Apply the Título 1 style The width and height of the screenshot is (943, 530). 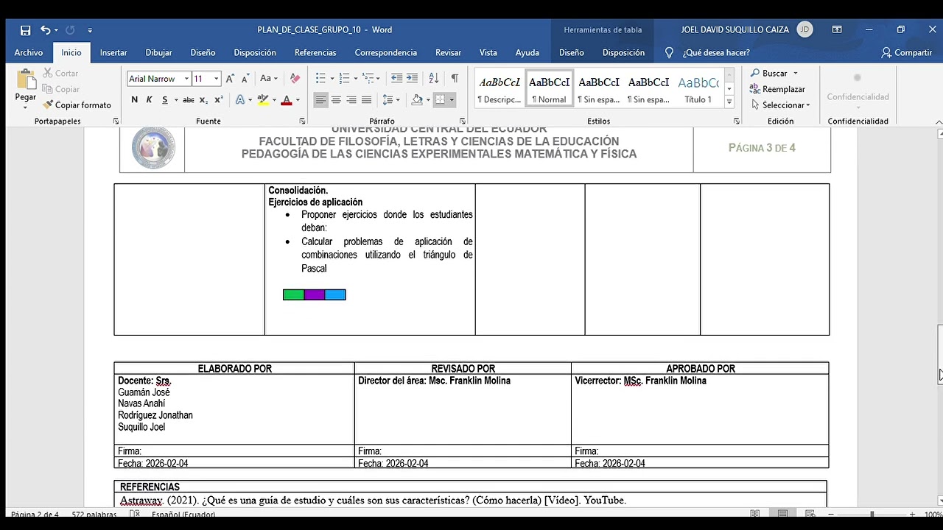[698, 89]
